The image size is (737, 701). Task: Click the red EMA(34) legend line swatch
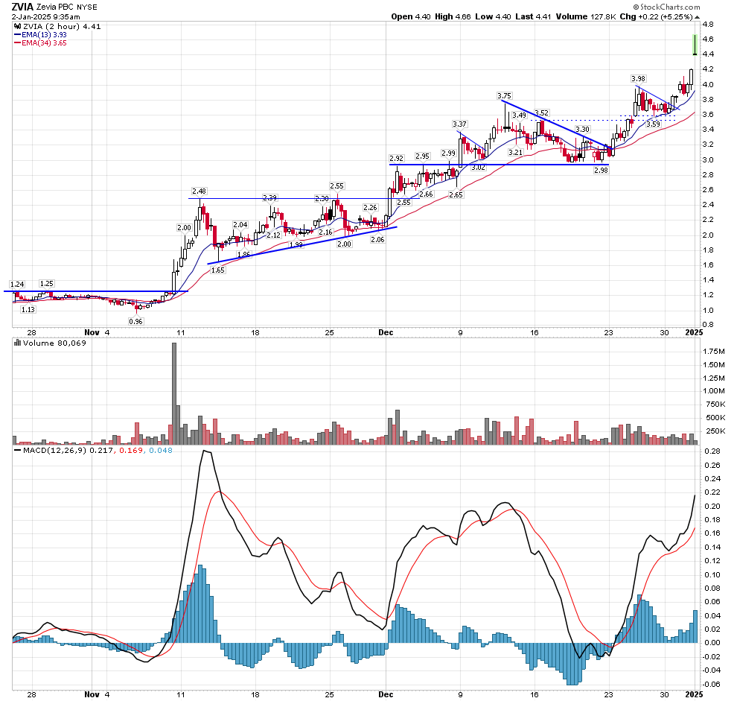17,43
